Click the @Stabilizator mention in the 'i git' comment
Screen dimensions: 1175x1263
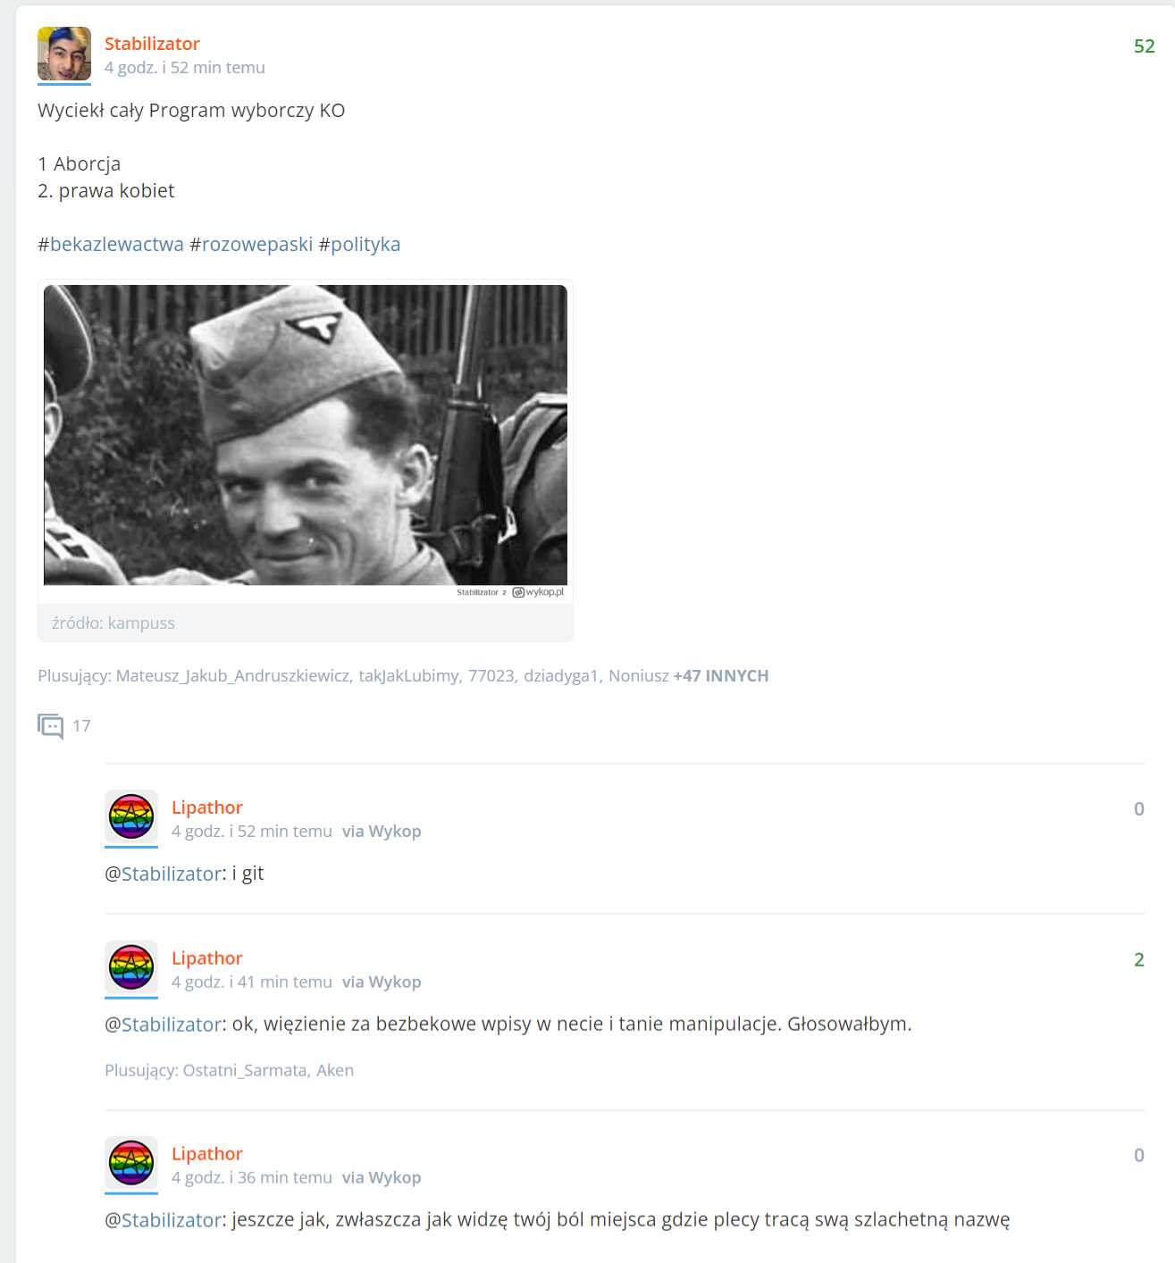164,874
